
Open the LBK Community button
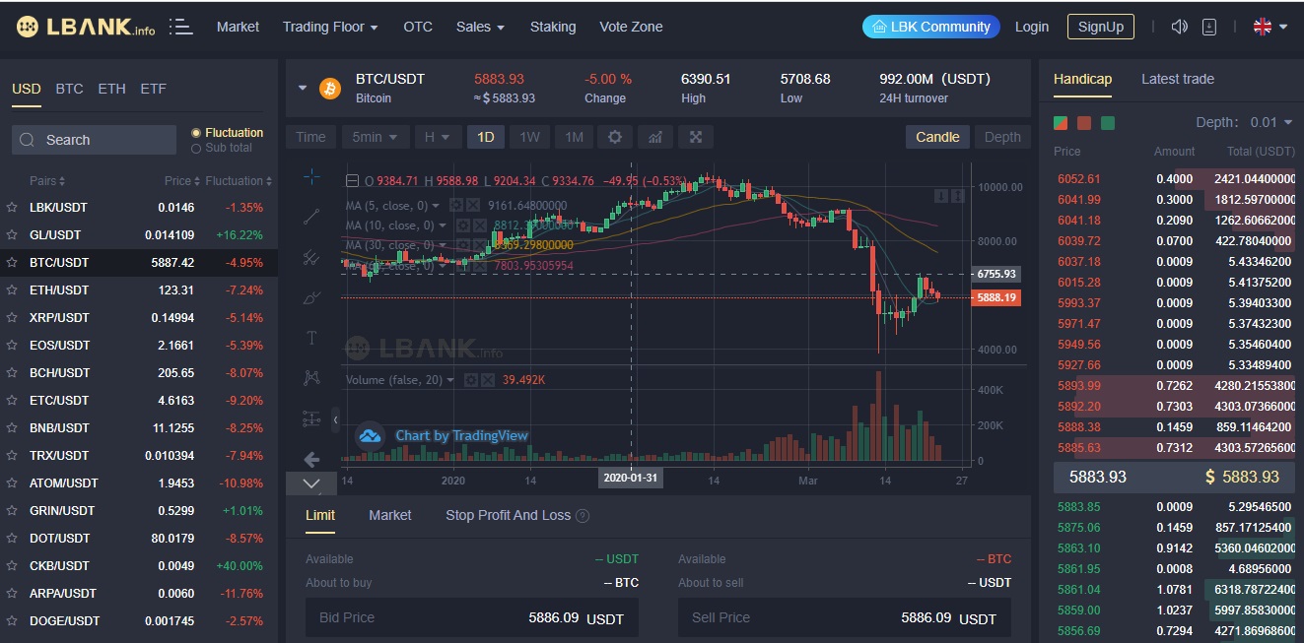930,27
